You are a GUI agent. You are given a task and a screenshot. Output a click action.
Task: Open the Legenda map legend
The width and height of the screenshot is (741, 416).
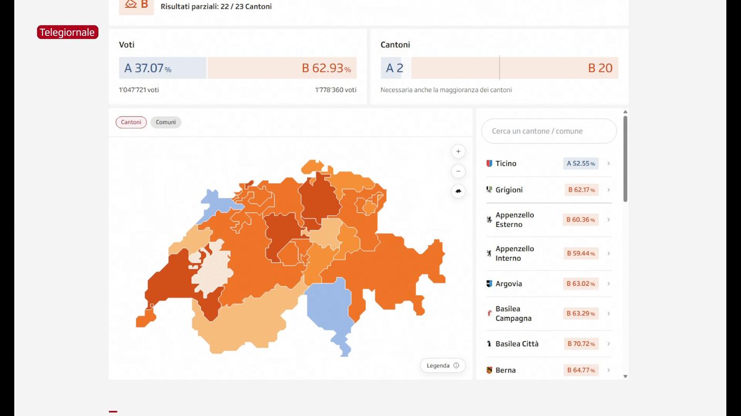click(x=443, y=366)
